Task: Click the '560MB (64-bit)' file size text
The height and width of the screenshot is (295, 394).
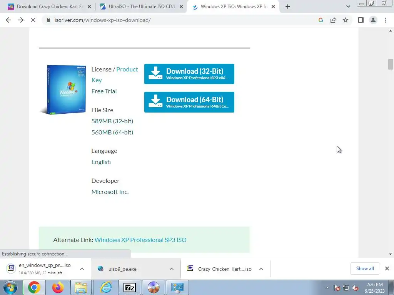Action: 112,132
